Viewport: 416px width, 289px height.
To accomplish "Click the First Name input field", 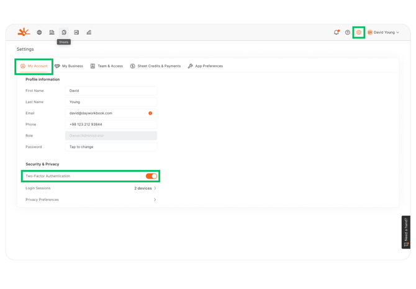I will pos(111,91).
